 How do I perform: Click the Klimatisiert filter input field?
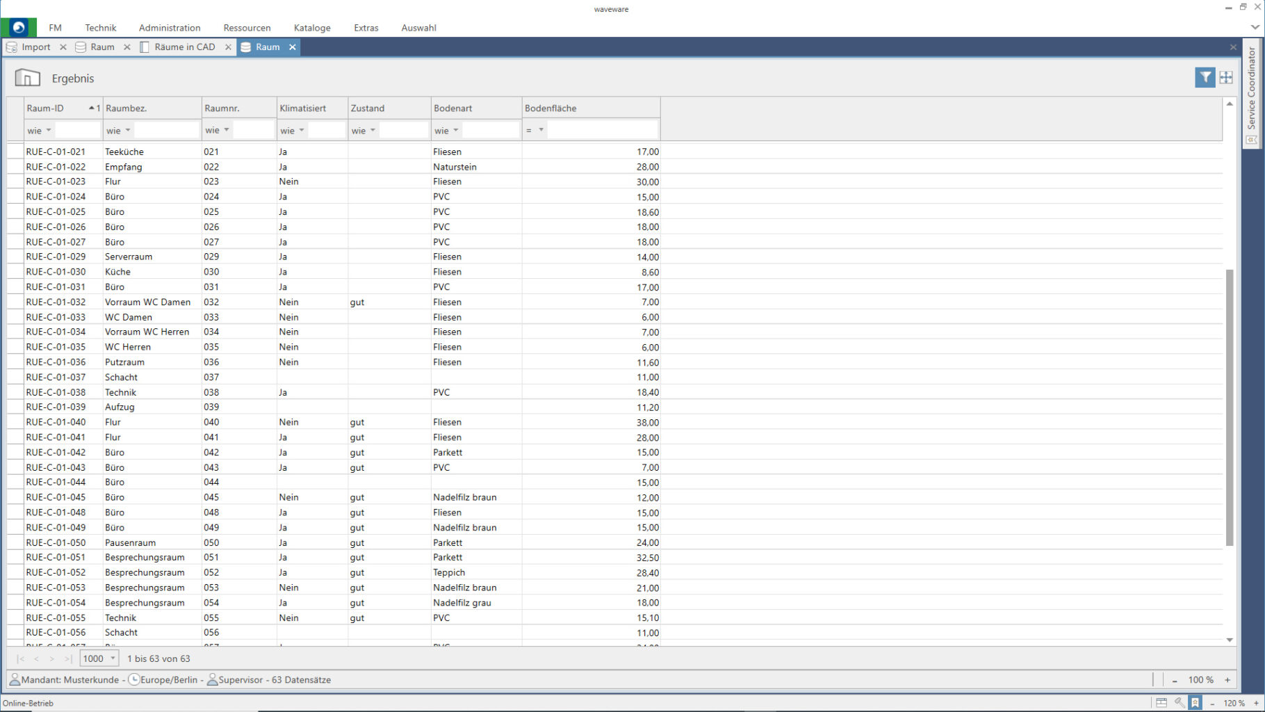(x=327, y=131)
